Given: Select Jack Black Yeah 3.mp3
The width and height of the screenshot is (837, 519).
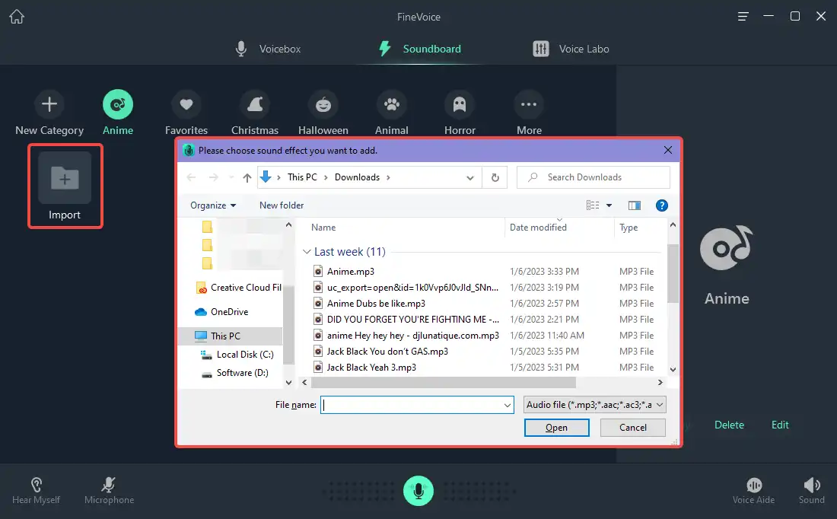Looking at the screenshot, I should pyautogui.click(x=364, y=368).
